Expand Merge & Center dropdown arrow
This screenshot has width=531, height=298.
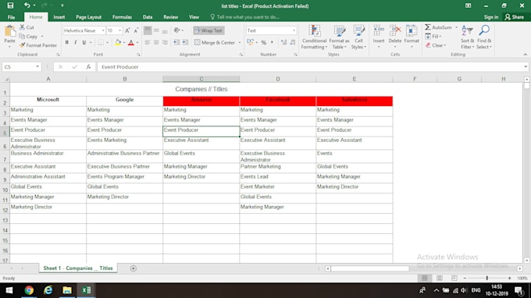pyautogui.click(x=240, y=43)
